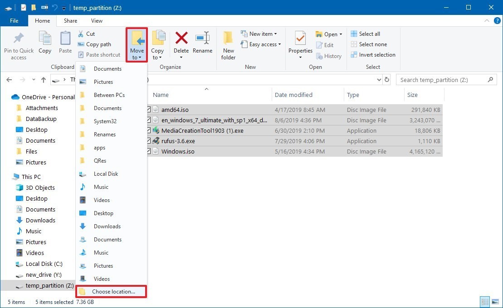503x308 pixels.
Task: Create a New folder from the ribbon
Action: click(228, 45)
